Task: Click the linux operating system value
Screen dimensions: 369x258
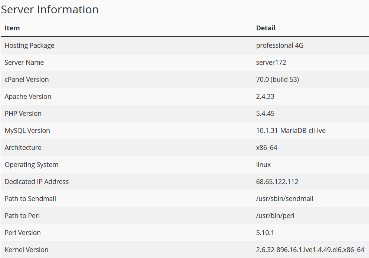Action: [x=263, y=164]
